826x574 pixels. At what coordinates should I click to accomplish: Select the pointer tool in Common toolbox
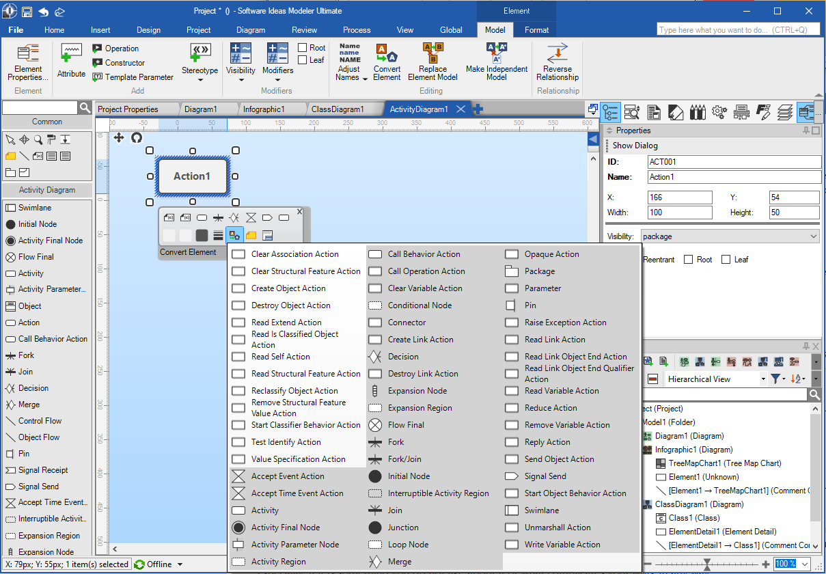10,139
